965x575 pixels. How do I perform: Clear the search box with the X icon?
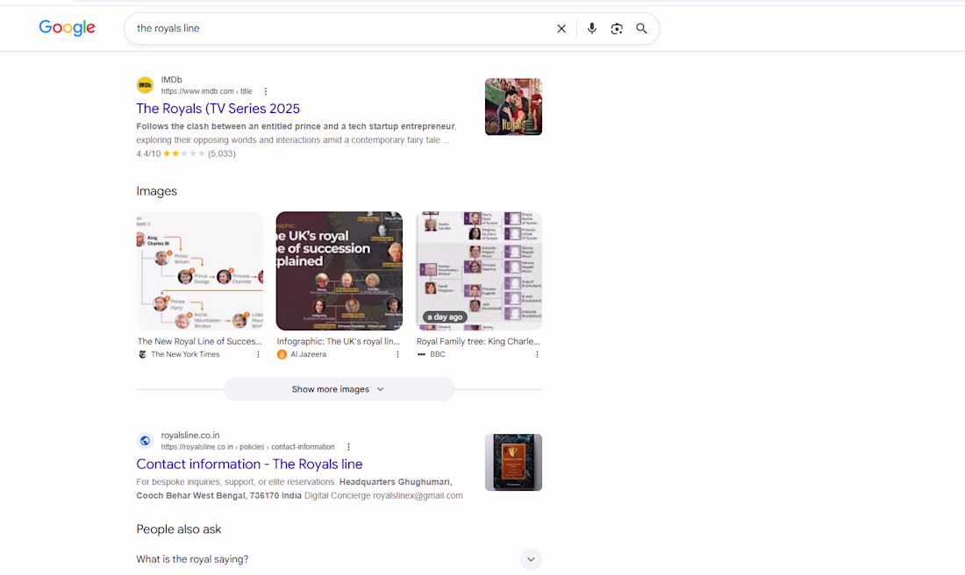click(x=561, y=28)
